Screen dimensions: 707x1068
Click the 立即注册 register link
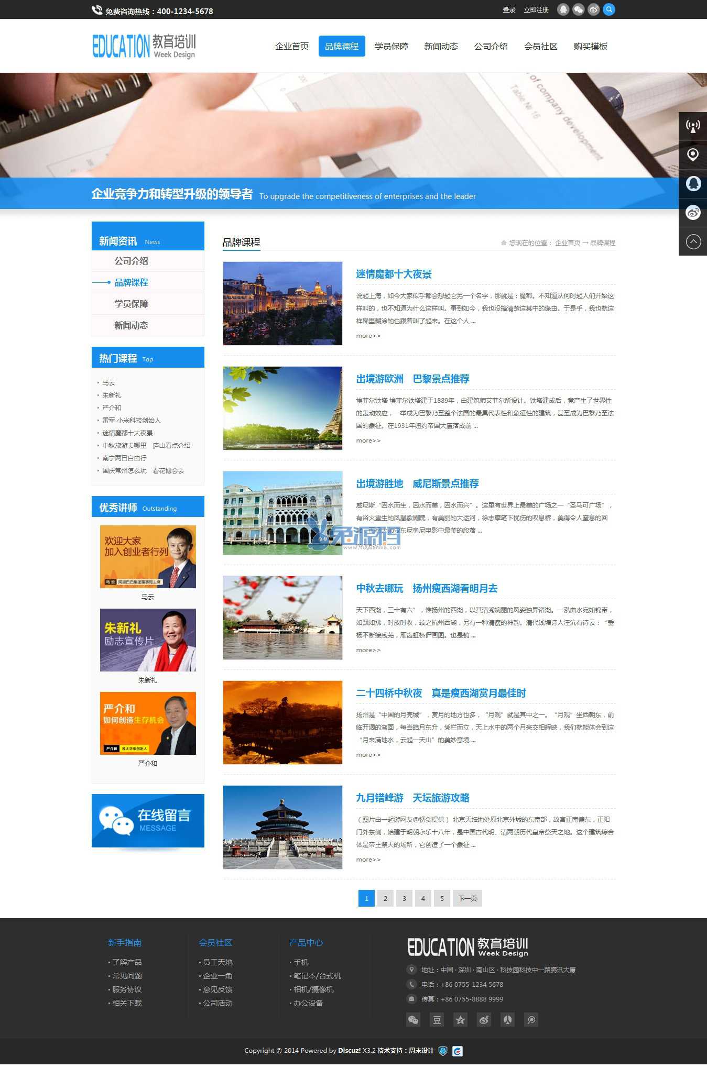click(x=536, y=10)
